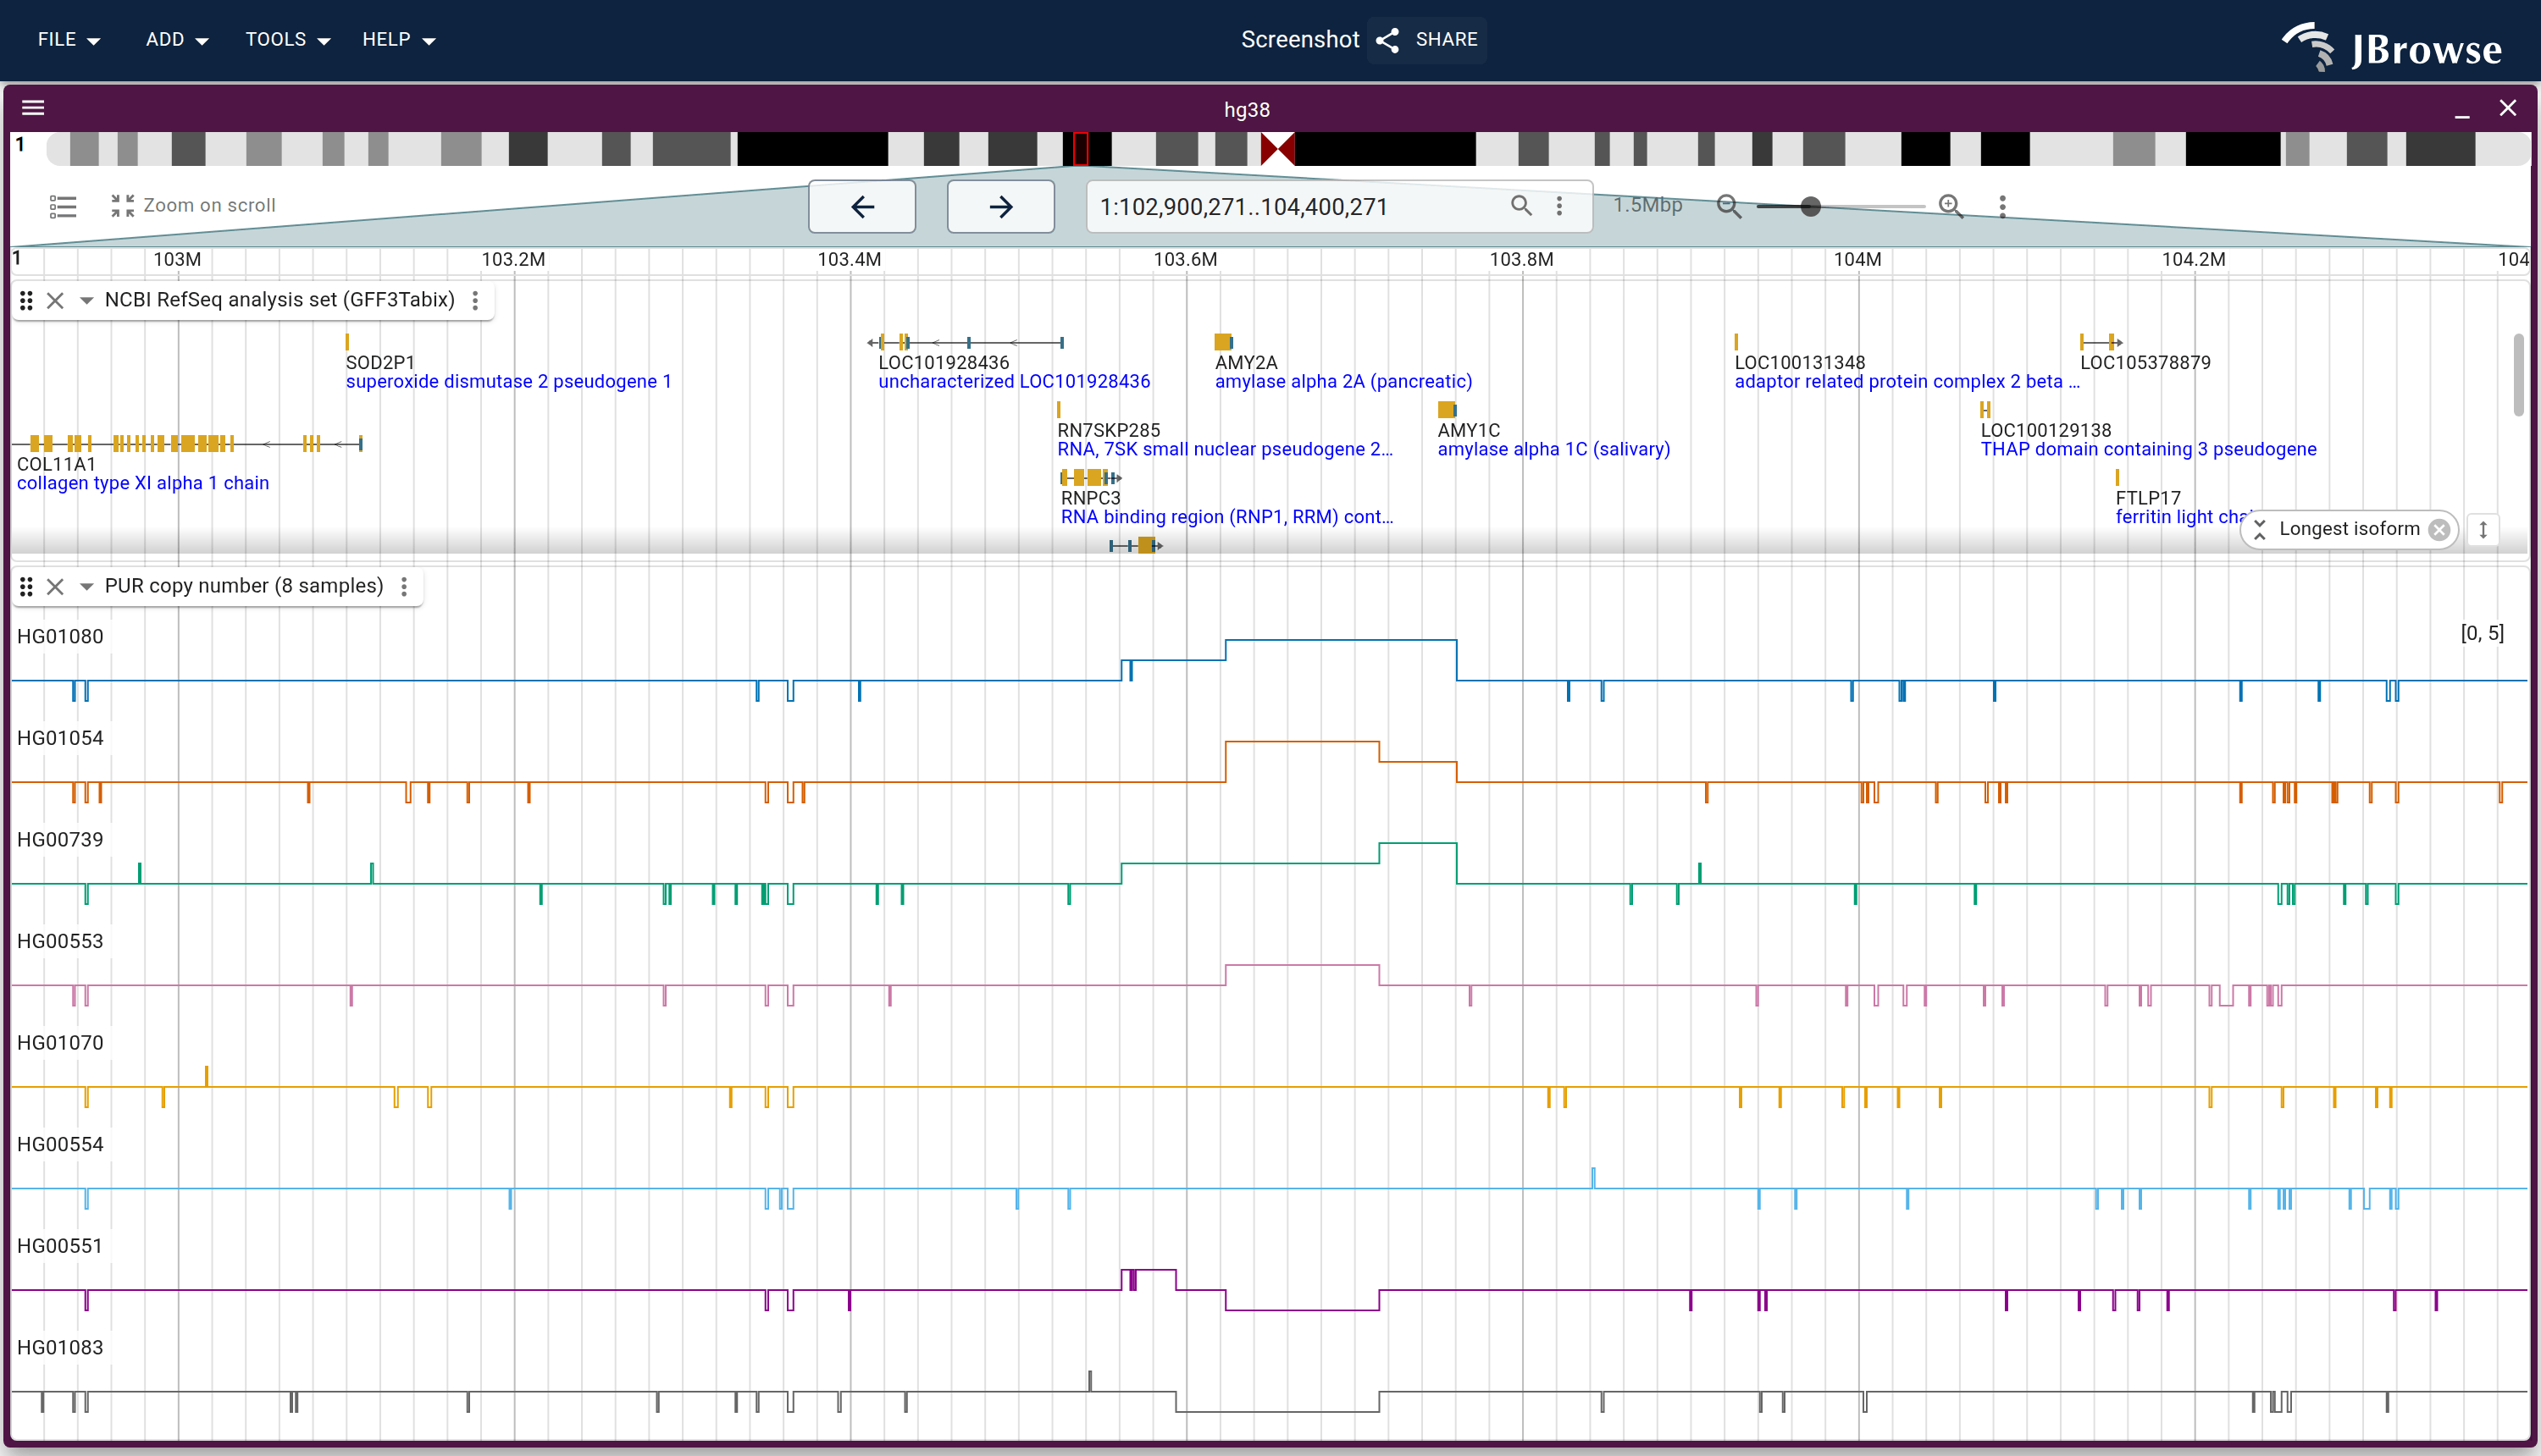
Task: Click the HG01054 sample label
Action: (60, 738)
